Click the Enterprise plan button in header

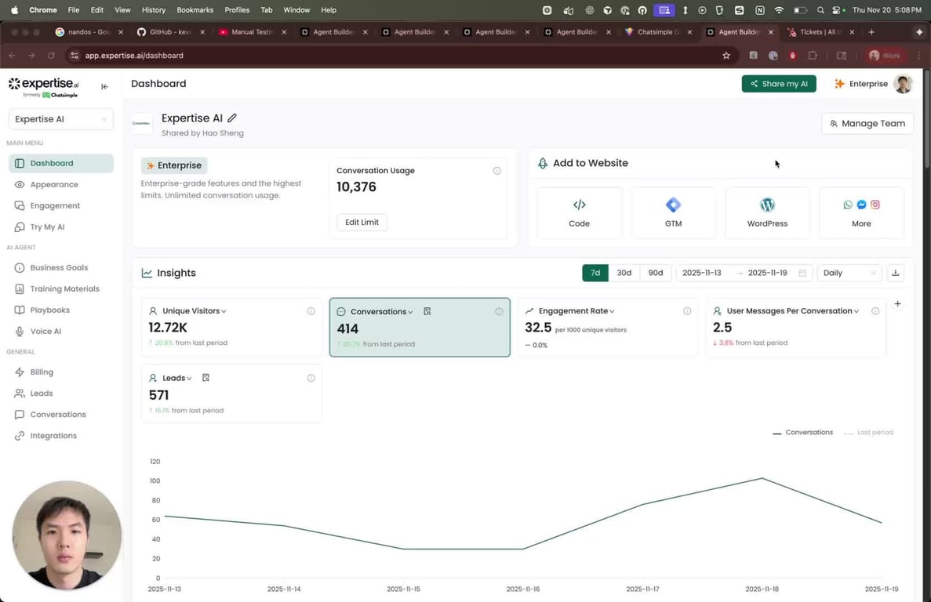tap(860, 84)
